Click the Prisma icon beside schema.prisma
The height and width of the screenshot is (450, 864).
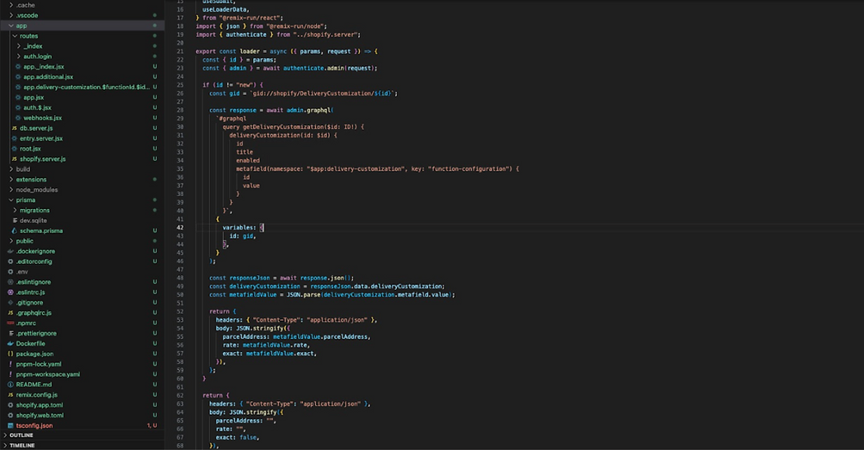[x=14, y=231]
